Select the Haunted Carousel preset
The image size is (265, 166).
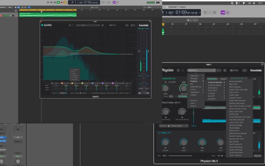[236, 120]
